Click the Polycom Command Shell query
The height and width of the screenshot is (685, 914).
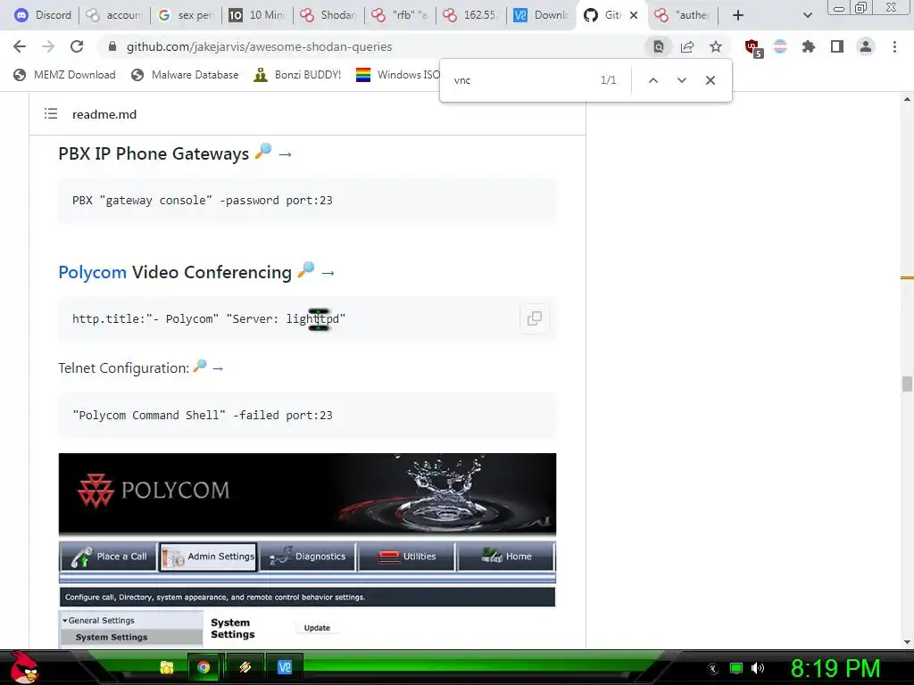pos(203,416)
